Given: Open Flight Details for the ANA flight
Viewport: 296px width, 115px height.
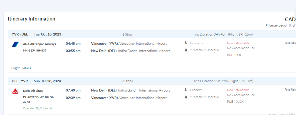Looking at the screenshot, I should (21, 68).
